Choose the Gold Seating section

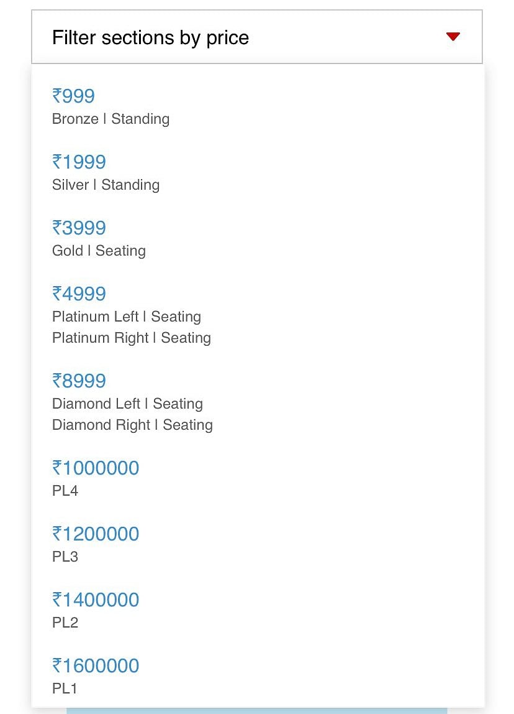(99, 251)
